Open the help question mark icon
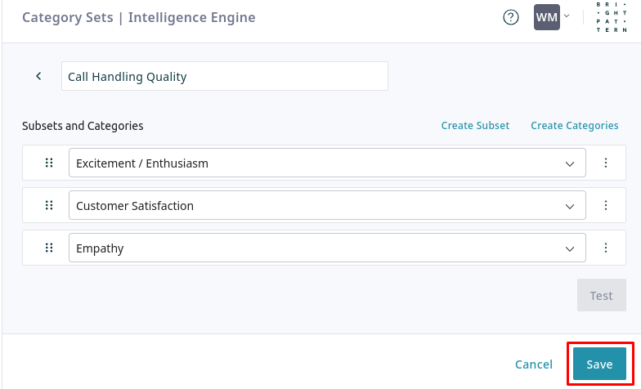Screen dimensions: 641x389 (511, 17)
